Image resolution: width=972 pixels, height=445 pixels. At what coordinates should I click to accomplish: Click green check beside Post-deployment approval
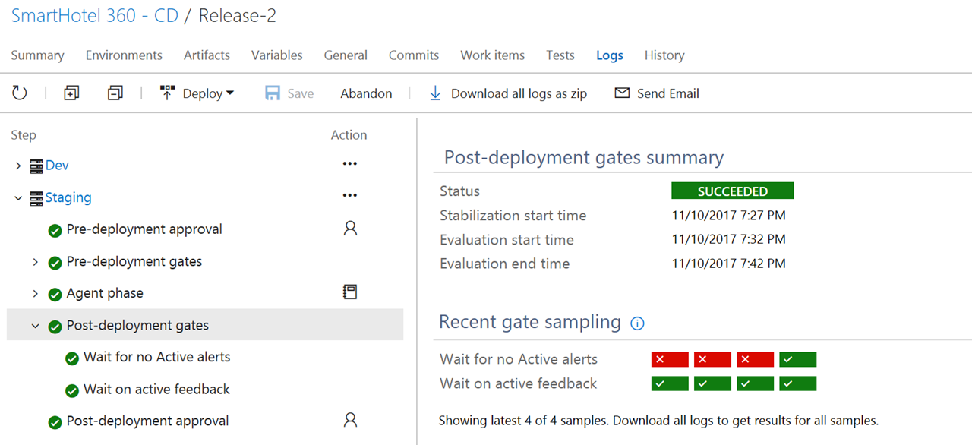click(55, 422)
